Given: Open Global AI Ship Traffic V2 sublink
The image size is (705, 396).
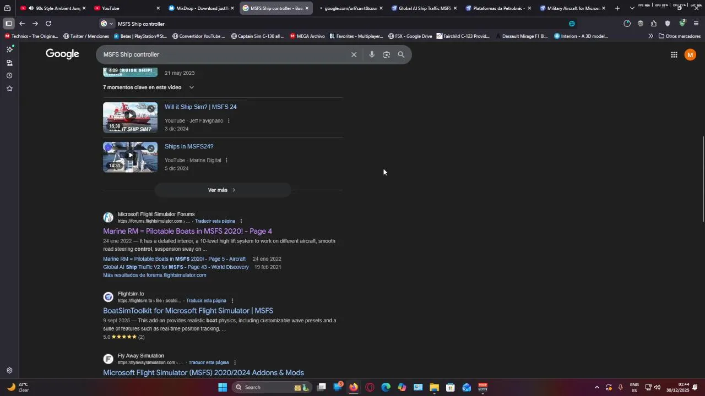Looking at the screenshot, I should click(176, 267).
